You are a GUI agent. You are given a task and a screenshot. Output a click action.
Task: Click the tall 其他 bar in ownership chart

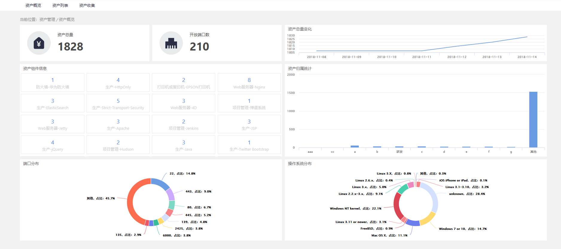click(533, 120)
